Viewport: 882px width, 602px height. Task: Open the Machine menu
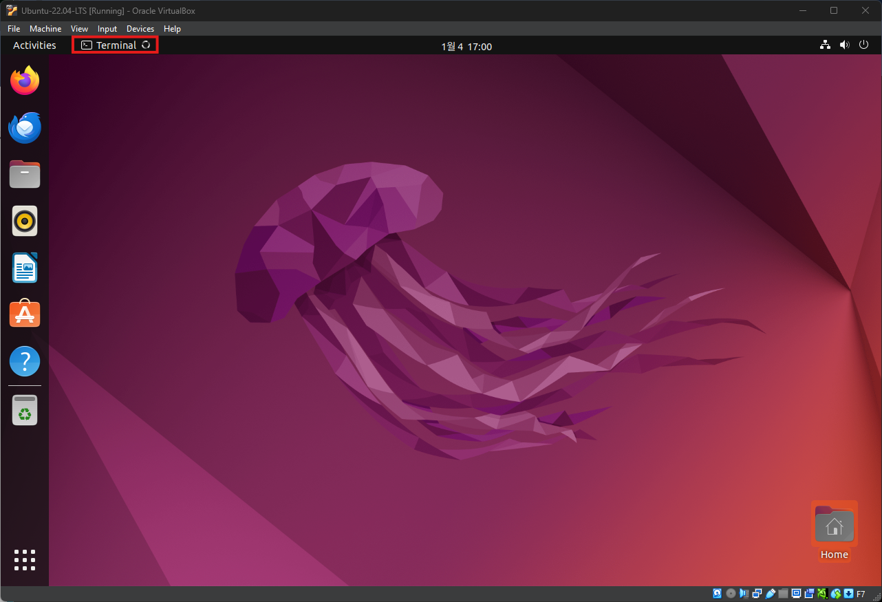[45, 29]
